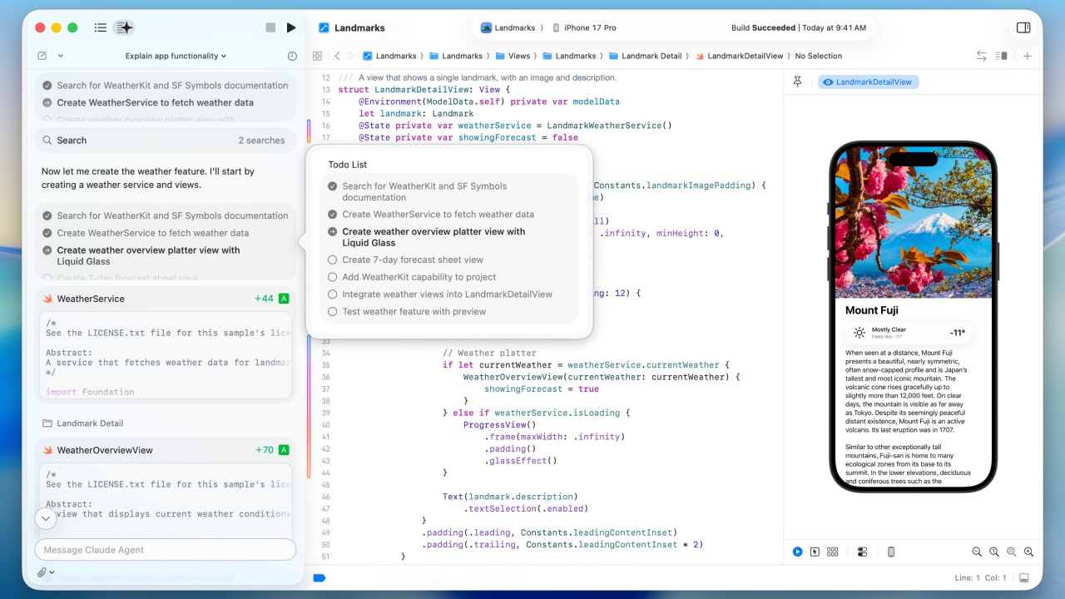Toggle the inspector panel with the sidebar icon
The height and width of the screenshot is (599, 1065).
[1023, 27]
